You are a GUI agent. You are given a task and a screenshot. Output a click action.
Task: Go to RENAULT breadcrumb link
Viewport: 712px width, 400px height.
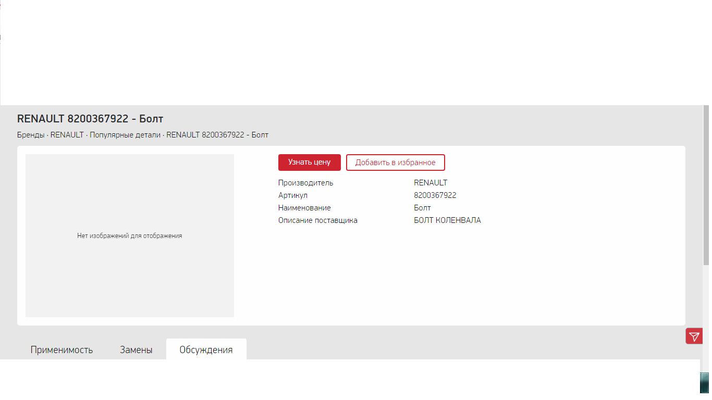tap(67, 135)
